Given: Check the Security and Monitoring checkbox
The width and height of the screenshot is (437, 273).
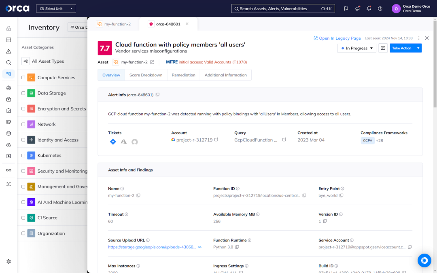Looking at the screenshot, I should coord(23,171).
